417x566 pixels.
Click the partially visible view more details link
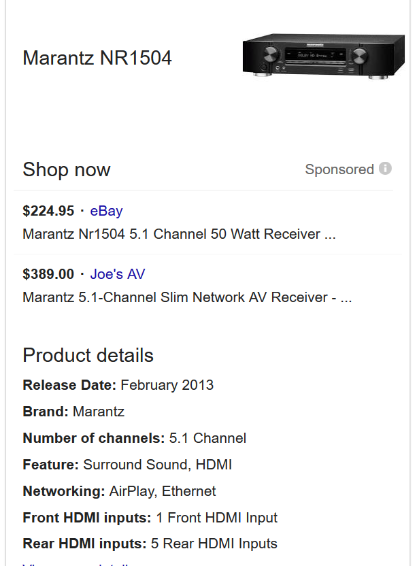click(x=75, y=564)
